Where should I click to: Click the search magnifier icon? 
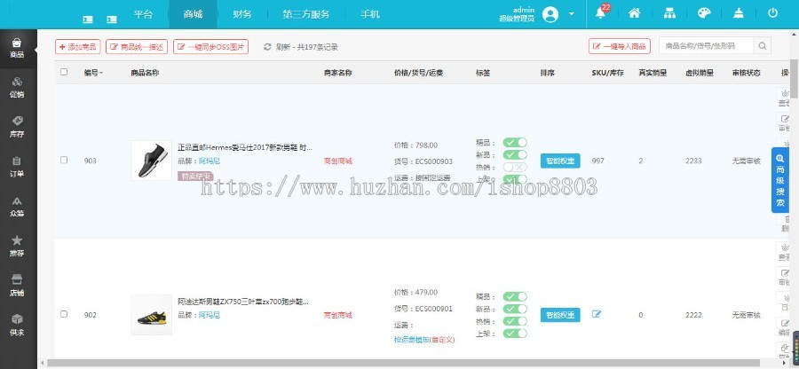point(763,46)
